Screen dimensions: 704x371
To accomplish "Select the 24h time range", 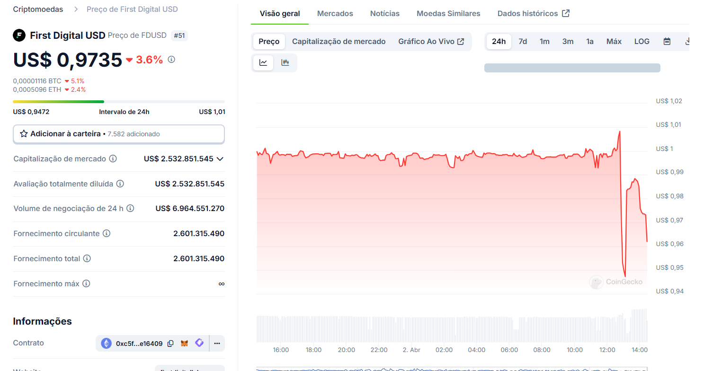I will (x=499, y=42).
